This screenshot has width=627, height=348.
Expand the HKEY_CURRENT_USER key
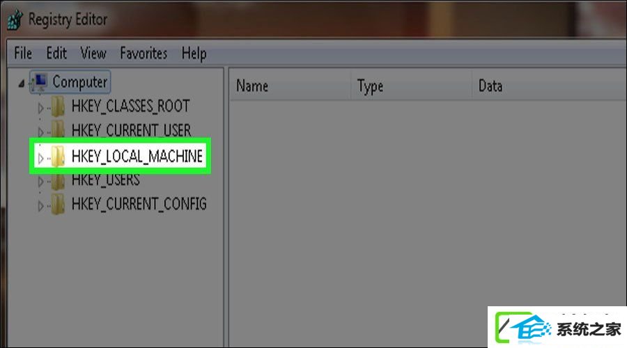point(40,132)
